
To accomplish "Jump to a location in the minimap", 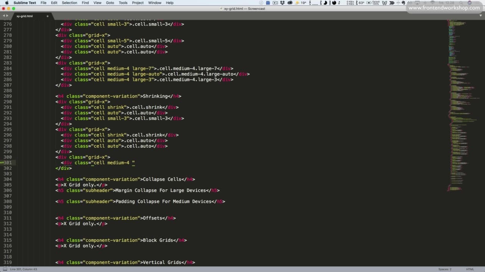I will (463, 106).
